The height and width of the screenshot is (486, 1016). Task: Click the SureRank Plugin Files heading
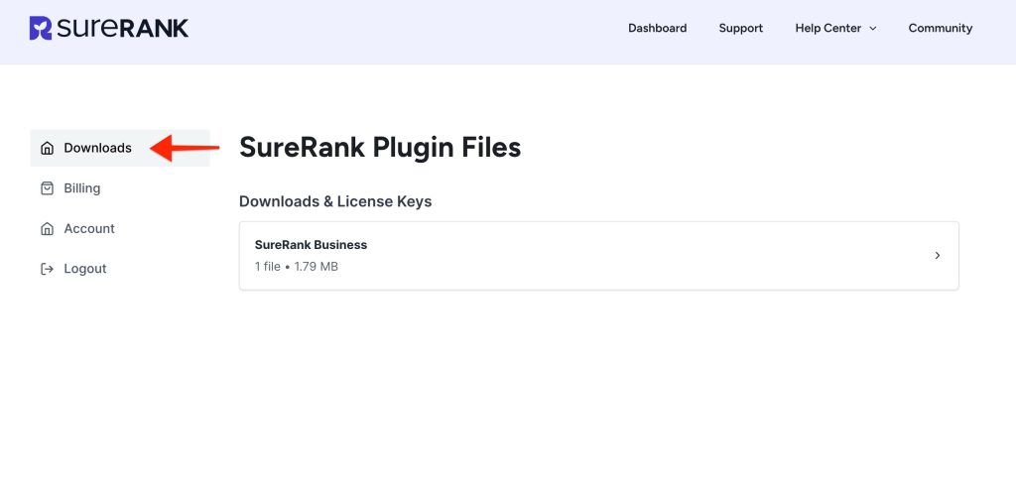(x=380, y=148)
